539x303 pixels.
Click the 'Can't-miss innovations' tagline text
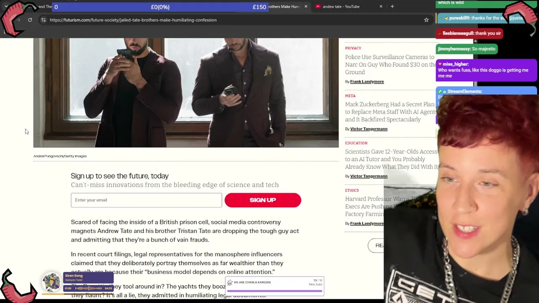[175, 185]
